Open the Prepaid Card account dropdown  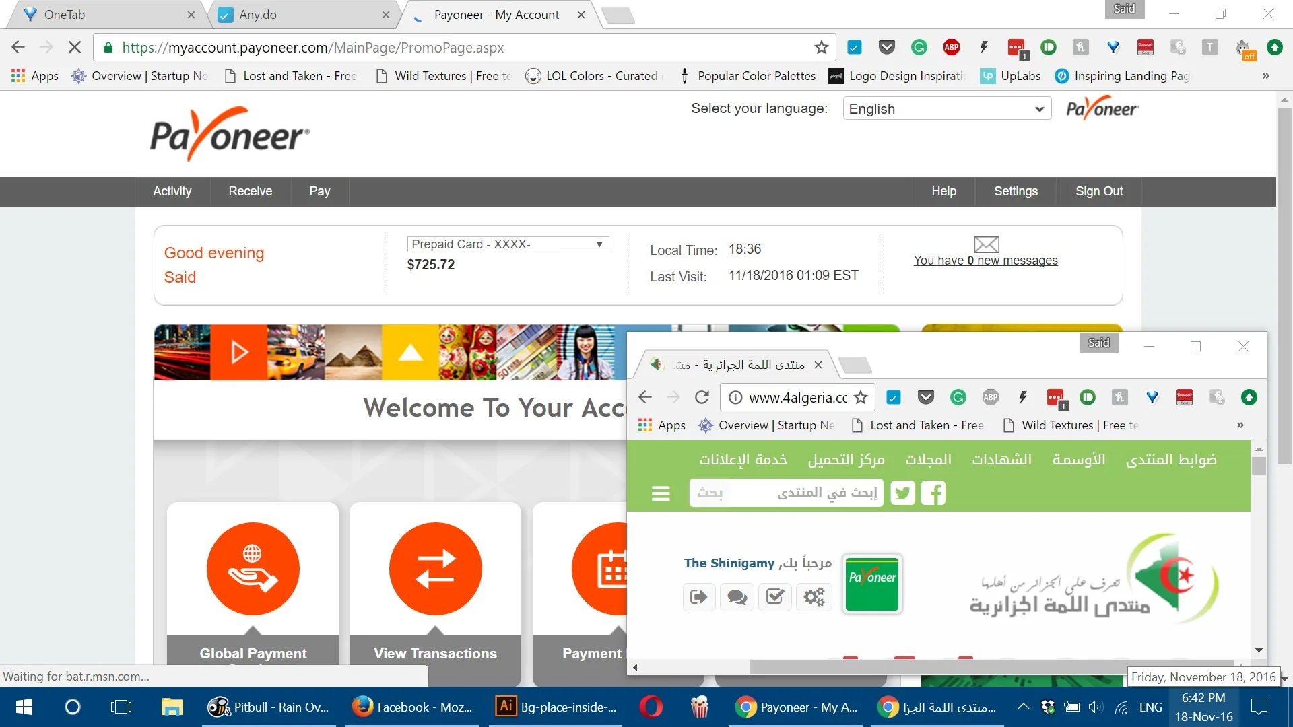(508, 244)
